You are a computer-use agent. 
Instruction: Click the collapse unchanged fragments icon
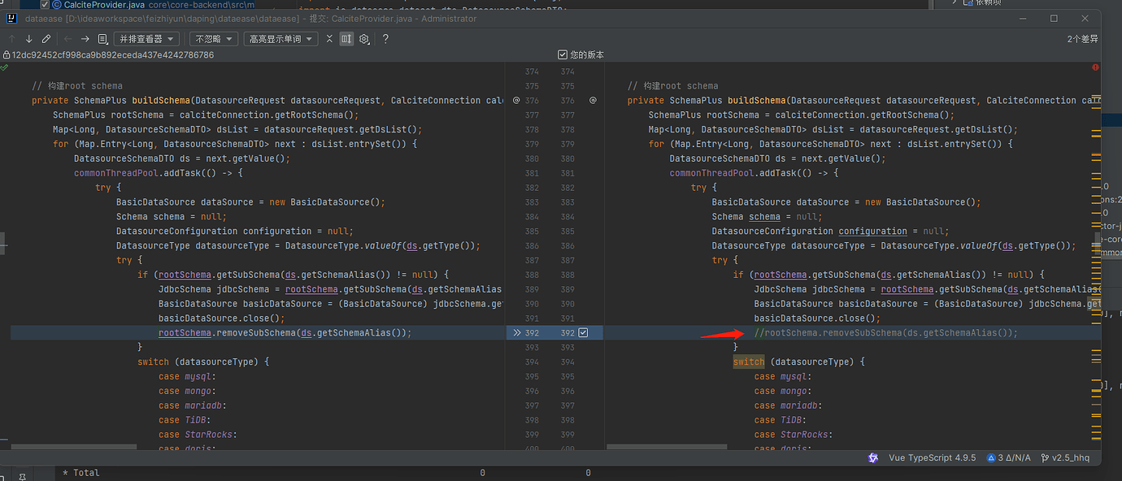pos(329,39)
